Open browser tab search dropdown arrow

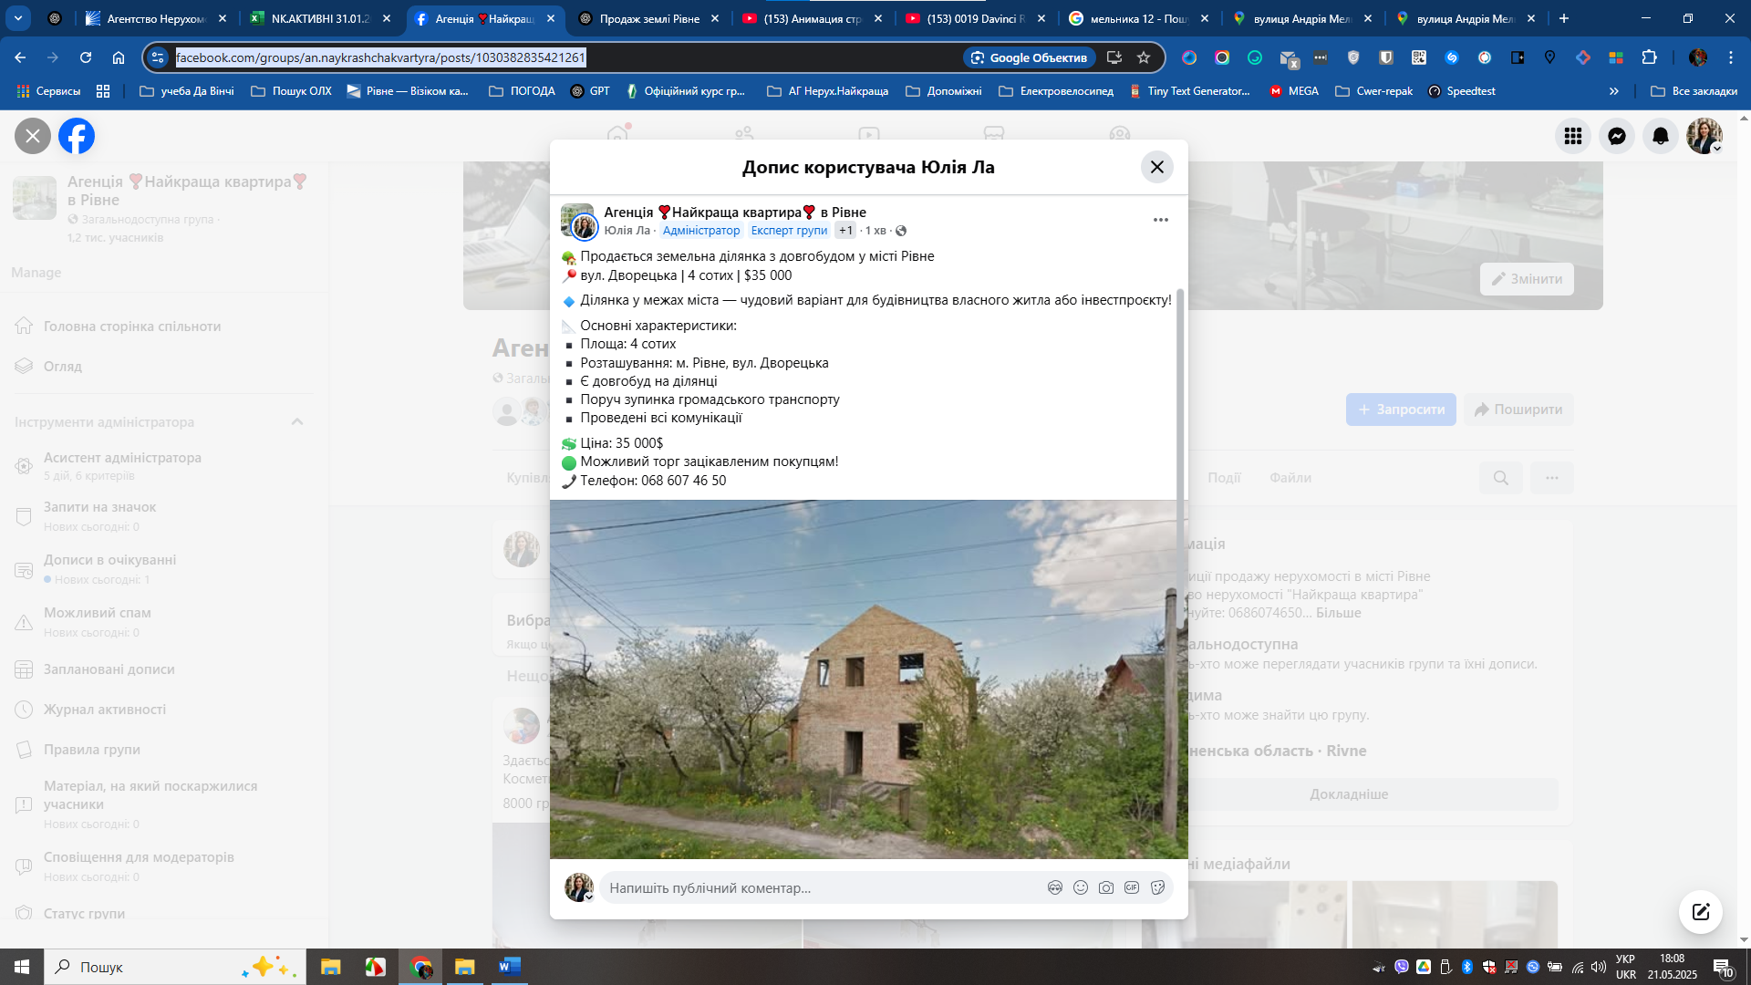point(17,18)
